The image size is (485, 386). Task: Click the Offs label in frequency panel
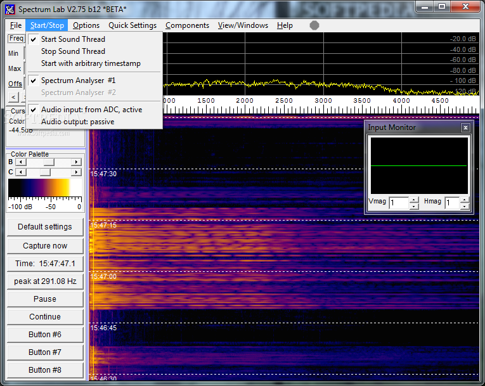pos(15,84)
